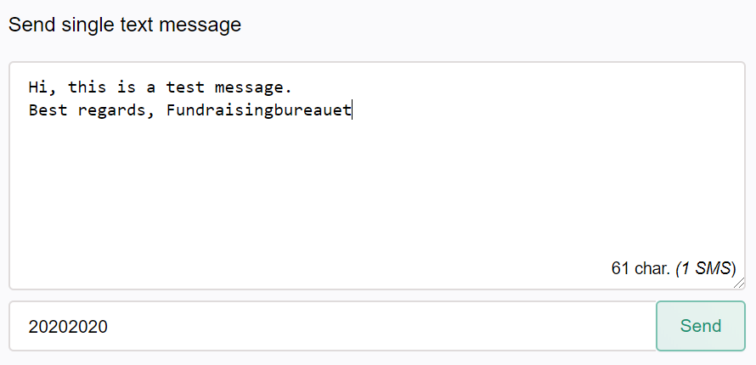Click the '61 char.' character counter
This screenshot has width=756, height=365.
[640, 268]
